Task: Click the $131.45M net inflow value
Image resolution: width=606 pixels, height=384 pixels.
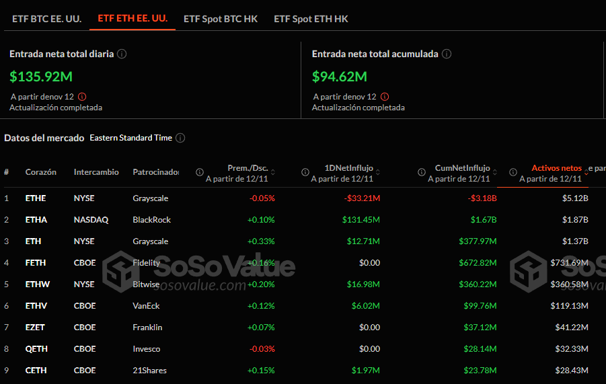Action: 361,220
